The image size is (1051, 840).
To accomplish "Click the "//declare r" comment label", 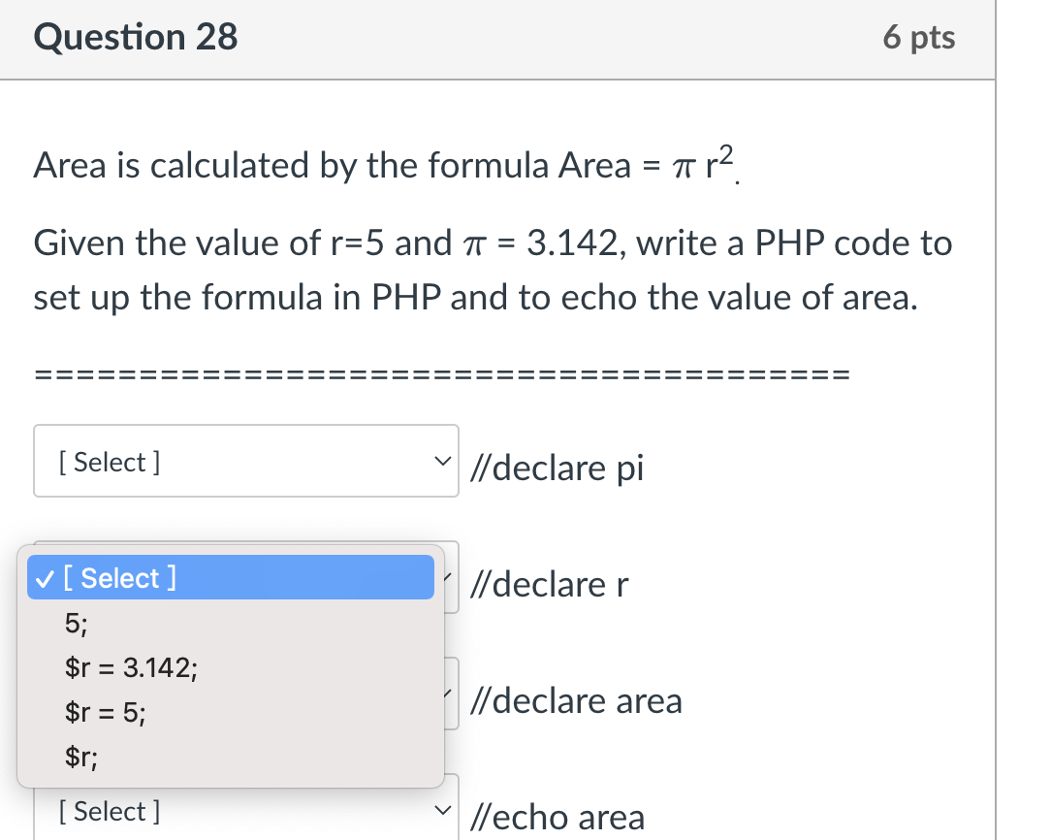I will [550, 584].
